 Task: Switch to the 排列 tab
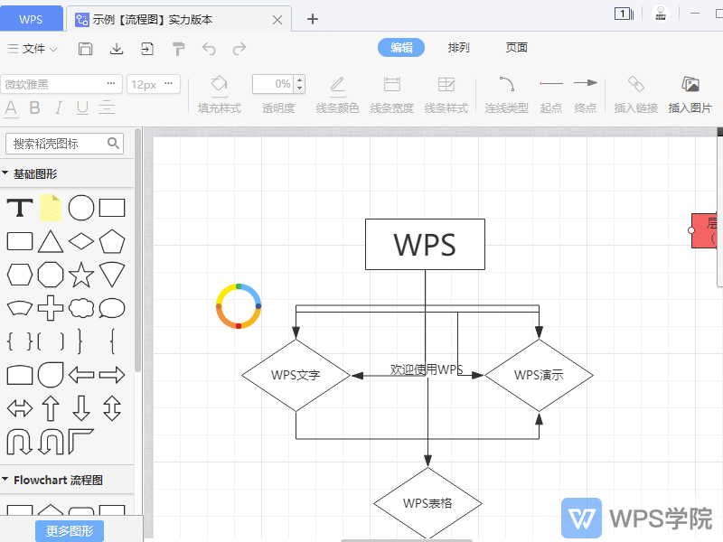458,48
